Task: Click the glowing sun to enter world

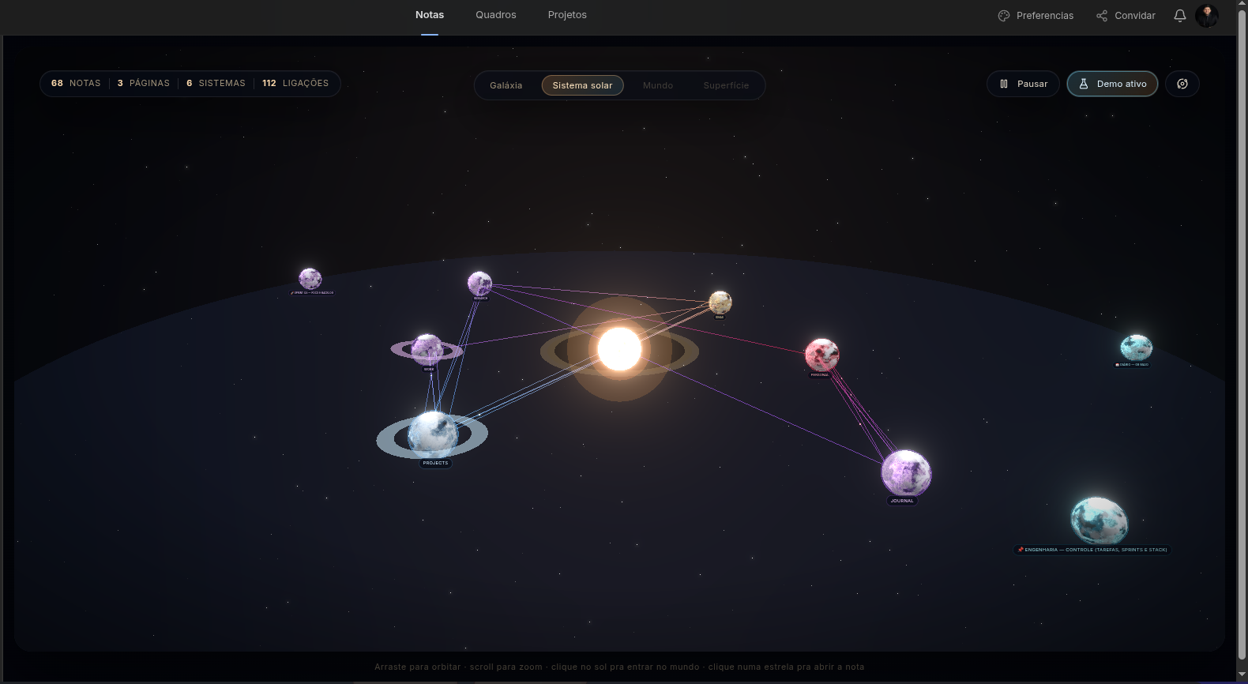Action: [x=619, y=349]
